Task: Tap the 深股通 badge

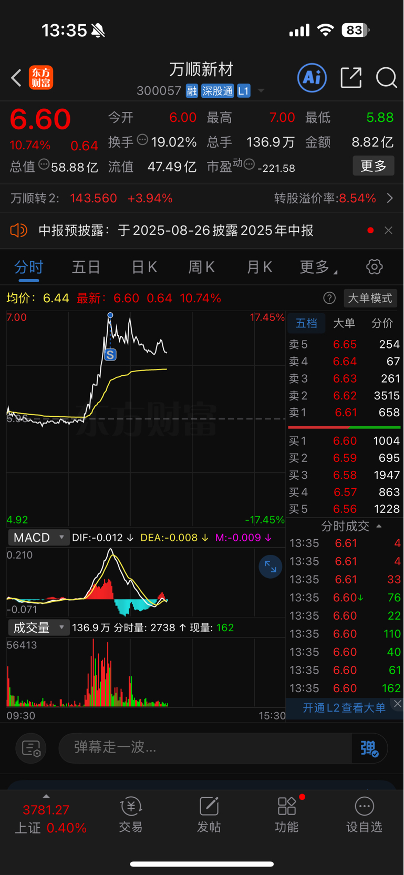Action: click(217, 91)
